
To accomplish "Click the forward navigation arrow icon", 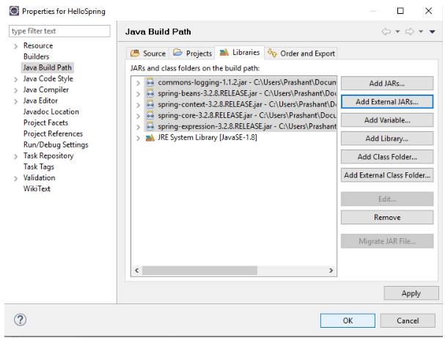I will click(x=410, y=32).
